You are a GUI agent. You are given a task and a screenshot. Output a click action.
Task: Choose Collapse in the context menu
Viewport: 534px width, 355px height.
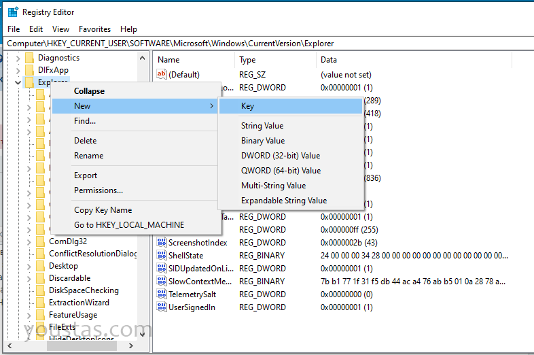pos(135,91)
